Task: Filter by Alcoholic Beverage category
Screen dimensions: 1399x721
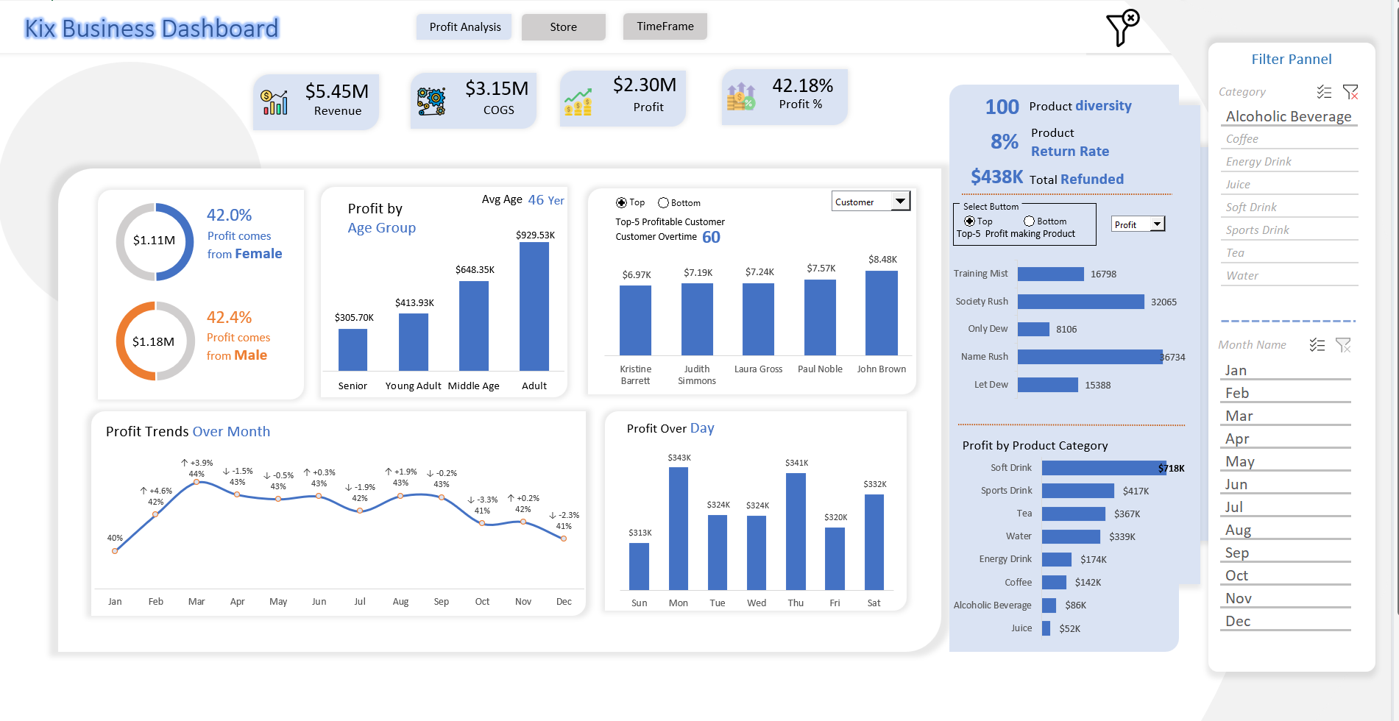Action: tap(1288, 116)
